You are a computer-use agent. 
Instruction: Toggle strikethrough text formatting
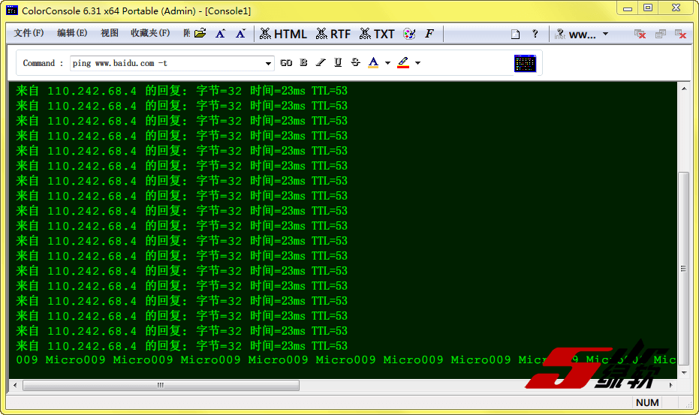[x=355, y=63]
